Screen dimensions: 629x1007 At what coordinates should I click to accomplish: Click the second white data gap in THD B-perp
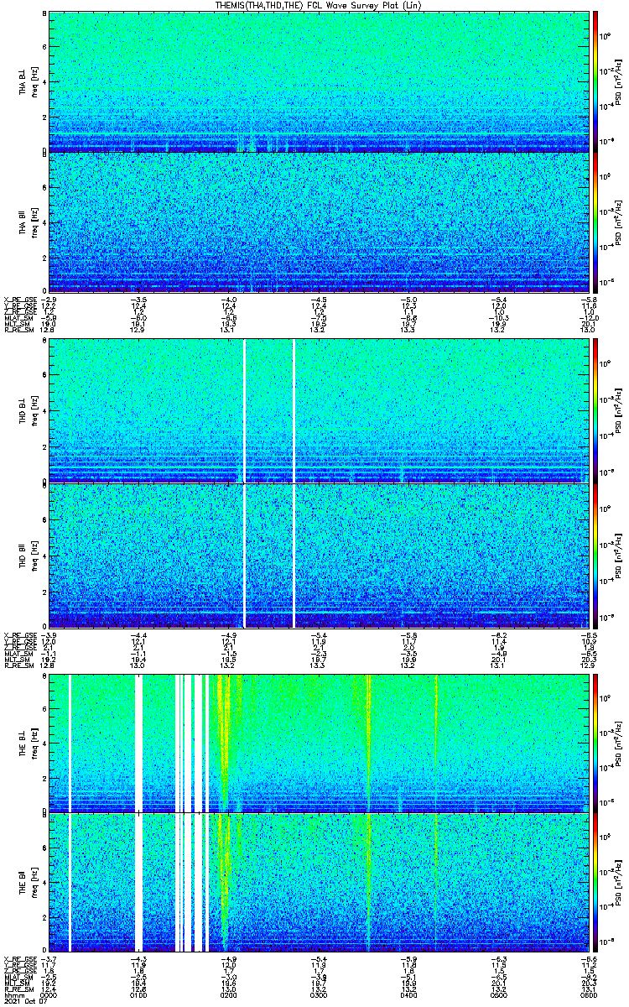[294, 410]
